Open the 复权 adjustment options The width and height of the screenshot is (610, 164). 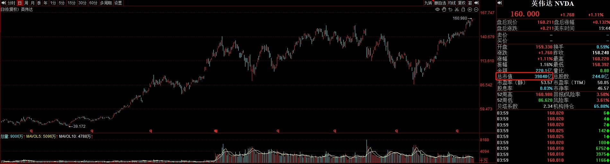click(462, 3)
